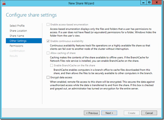Uncheck Enable continuous availability
Screen dimensions: 164x120
(48, 41)
